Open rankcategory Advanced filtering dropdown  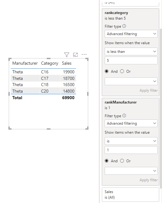click(131, 34)
